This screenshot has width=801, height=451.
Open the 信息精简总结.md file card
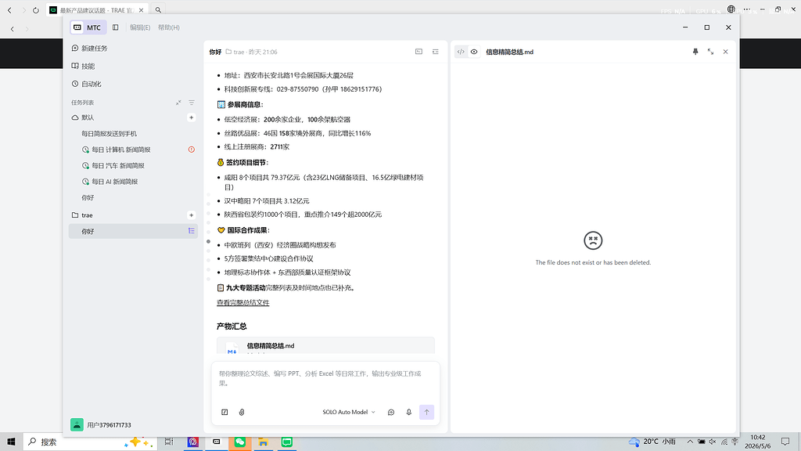(325, 345)
